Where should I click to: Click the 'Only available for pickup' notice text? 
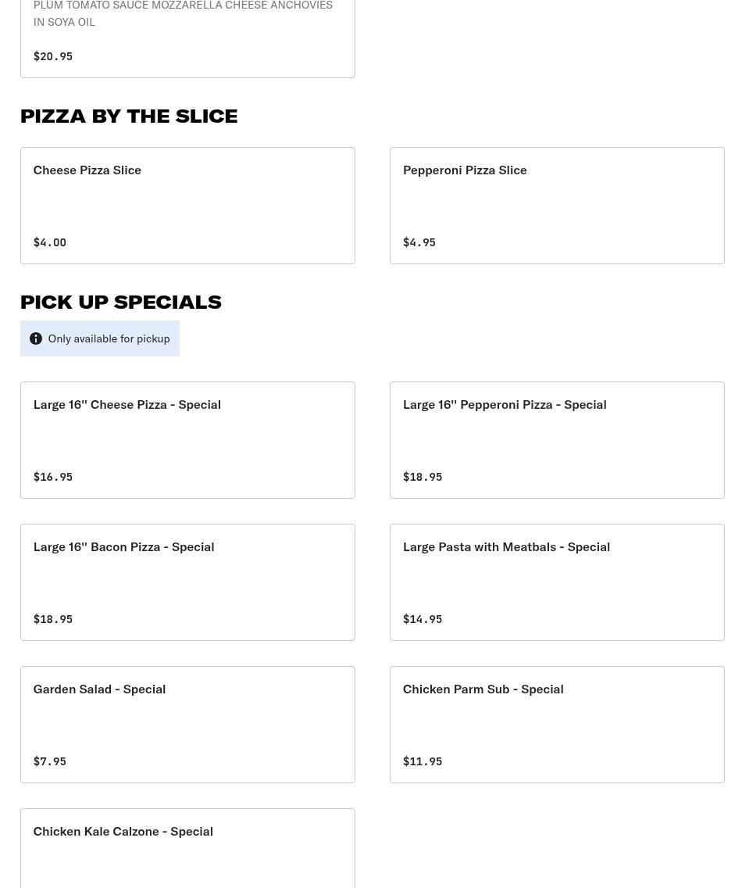coord(109,338)
